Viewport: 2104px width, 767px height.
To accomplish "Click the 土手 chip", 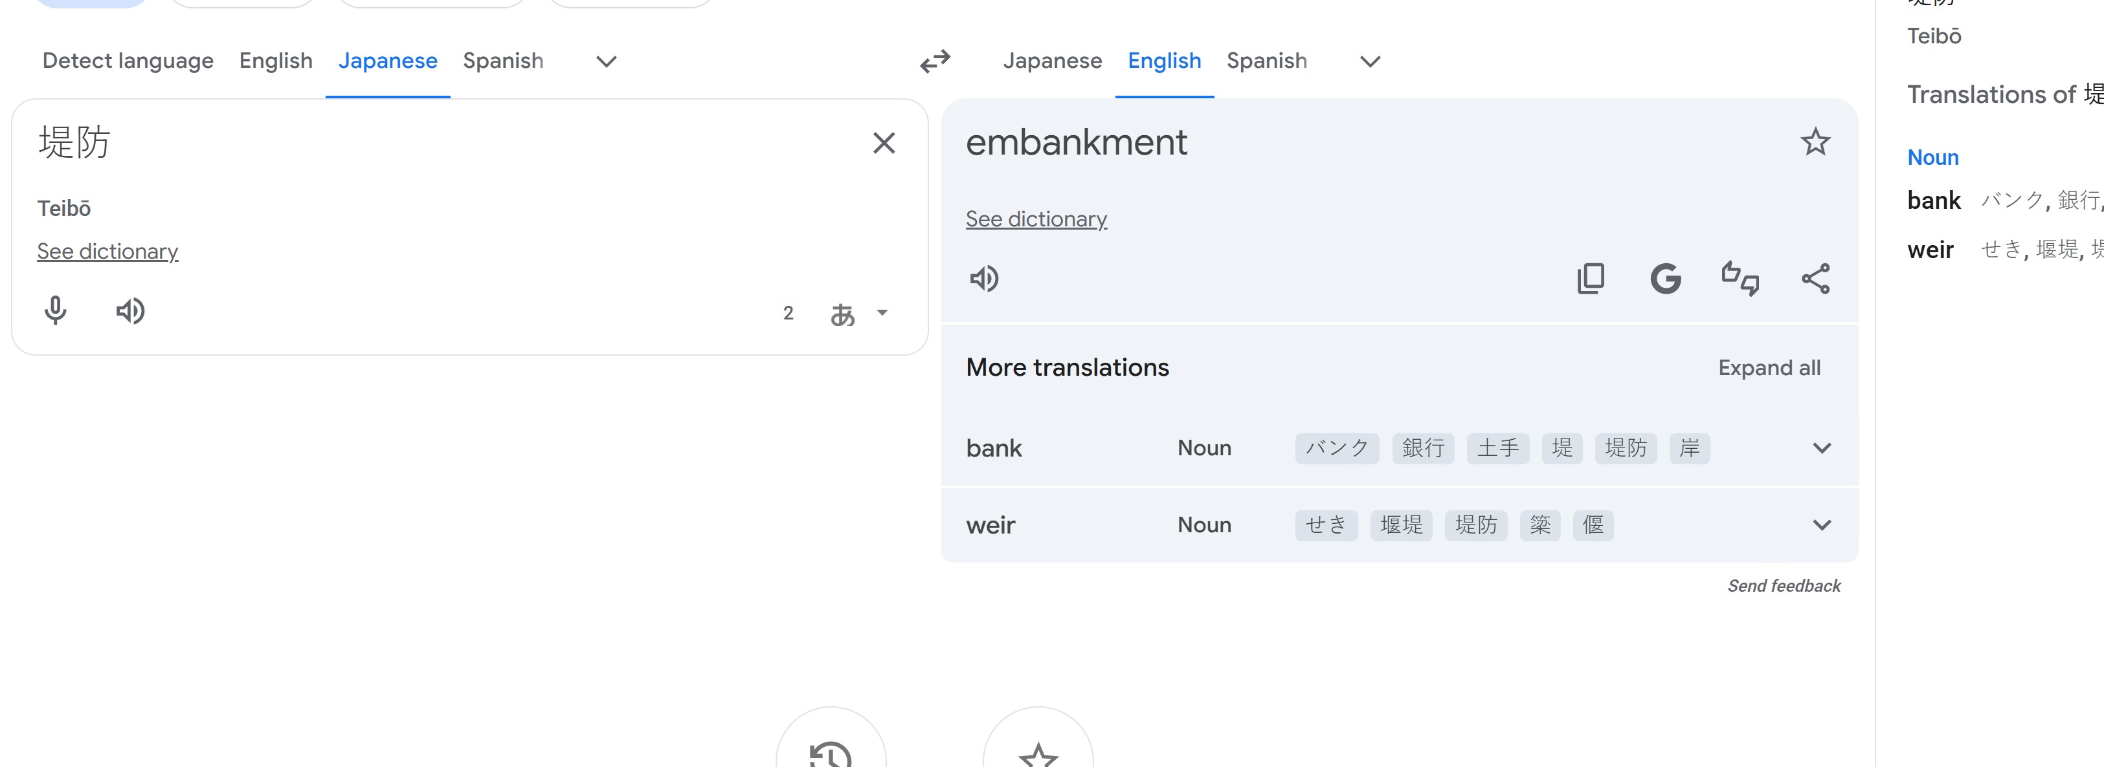I will (x=1498, y=448).
